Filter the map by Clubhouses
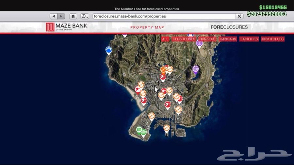This screenshot has height=165, width=294. 184,39
